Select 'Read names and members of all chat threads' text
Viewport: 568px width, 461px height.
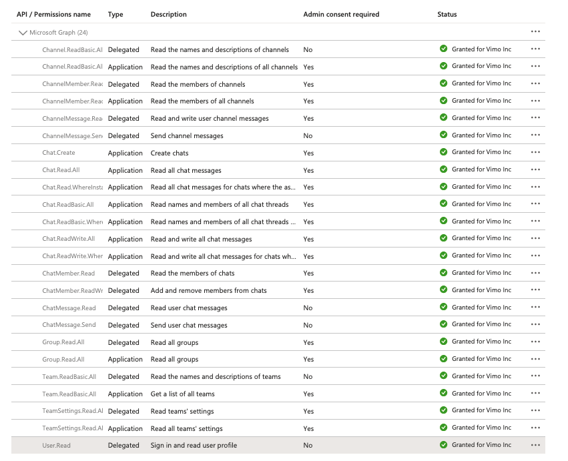[x=220, y=205]
